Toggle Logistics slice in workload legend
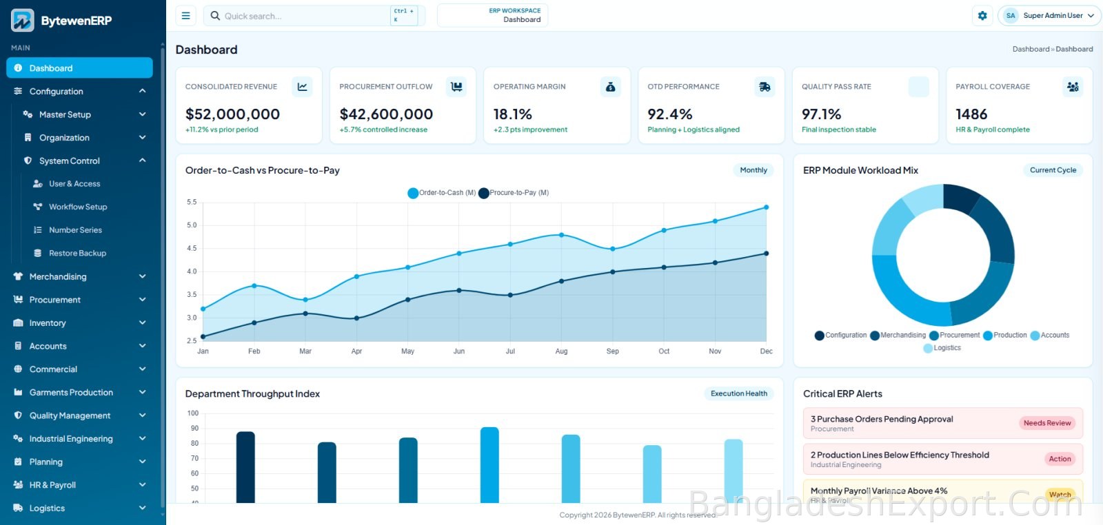Screen dimensions: 1103x525 942,348
